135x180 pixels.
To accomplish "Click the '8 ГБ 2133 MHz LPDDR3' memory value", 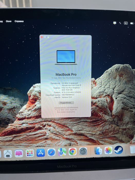I will 71,92.
